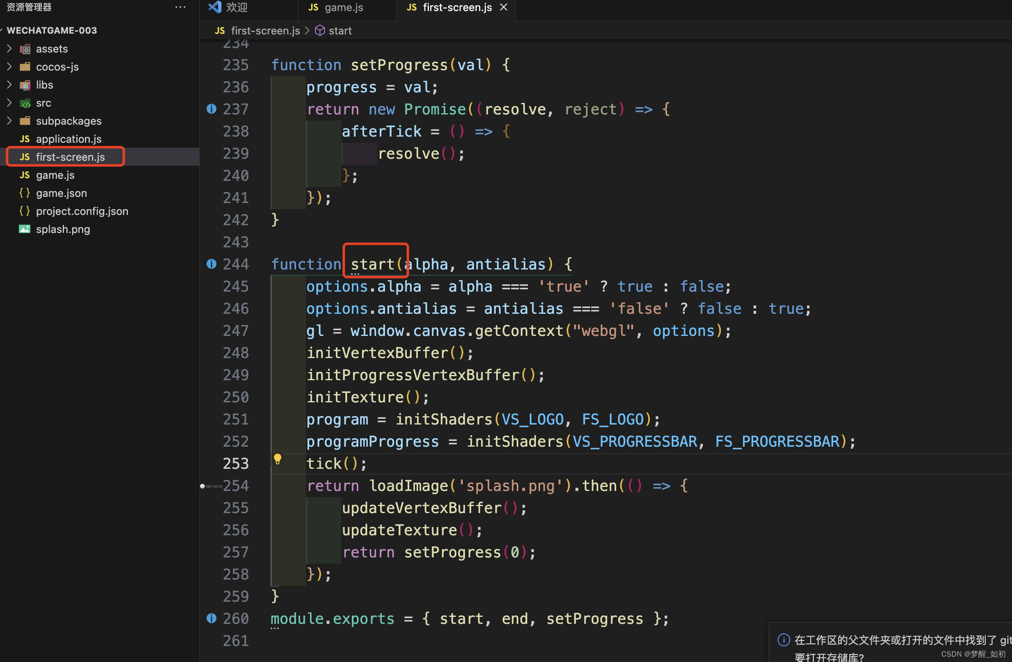Click VS_LOGO argument on line 251
This screenshot has height=662, width=1012.
(x=533, y=419)
